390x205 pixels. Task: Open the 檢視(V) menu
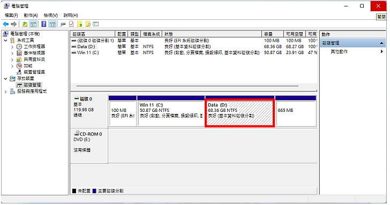(51, 15)
